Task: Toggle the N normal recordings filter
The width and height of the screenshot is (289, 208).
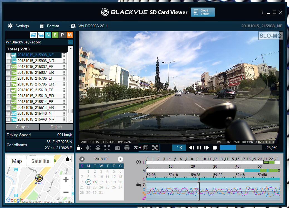Action: 48,35
